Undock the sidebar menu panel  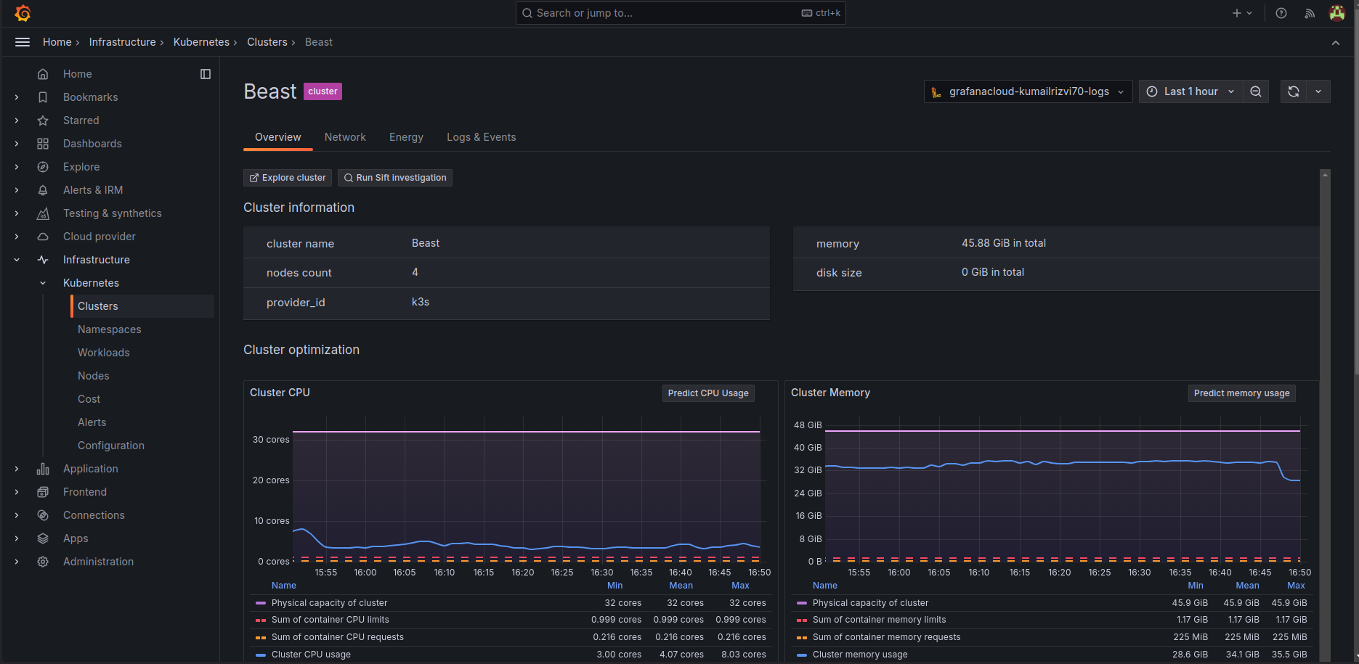206,74
